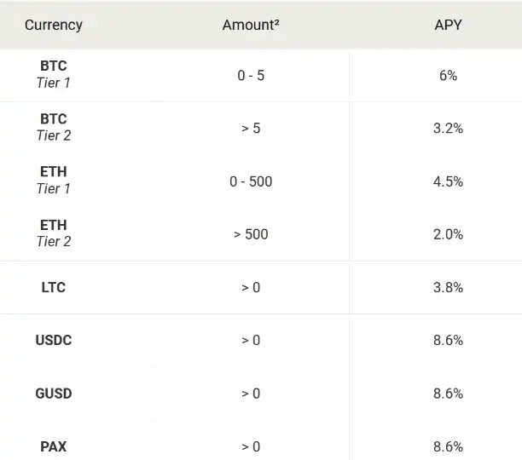
Task: Click the 4.5% APY value
Action: coord(448,181)
